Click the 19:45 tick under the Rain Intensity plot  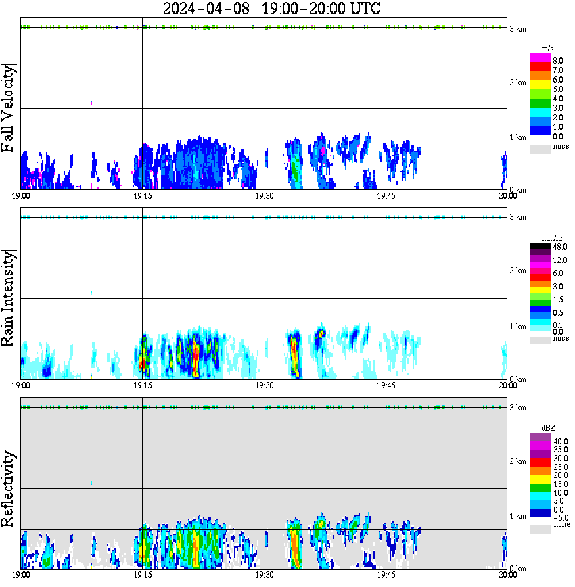pyautogui.click(x=386, y=385)
